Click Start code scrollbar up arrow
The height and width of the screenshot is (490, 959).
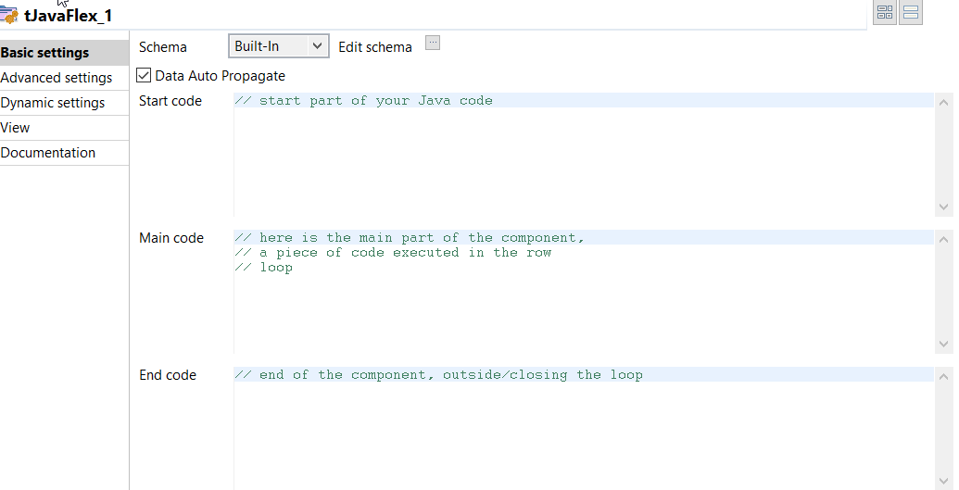(943, 103)
